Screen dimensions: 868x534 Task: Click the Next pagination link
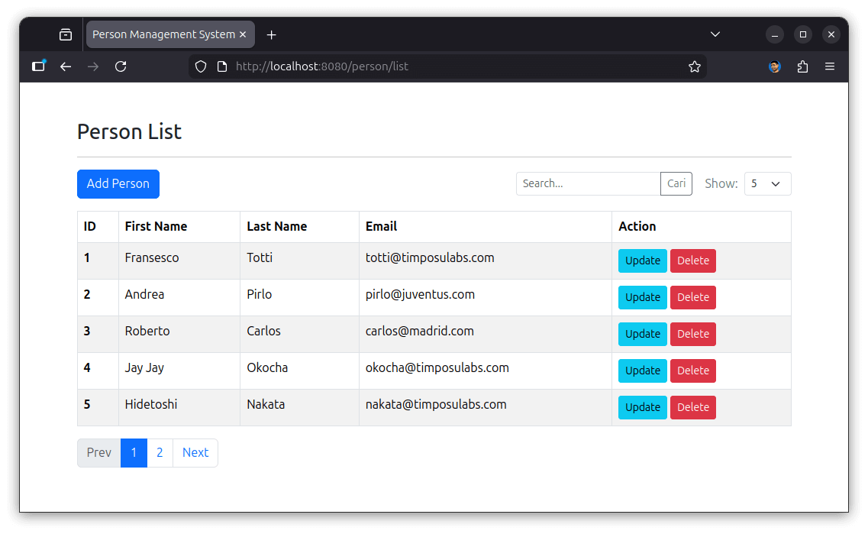pyautogui.click(x=195, y=452)
